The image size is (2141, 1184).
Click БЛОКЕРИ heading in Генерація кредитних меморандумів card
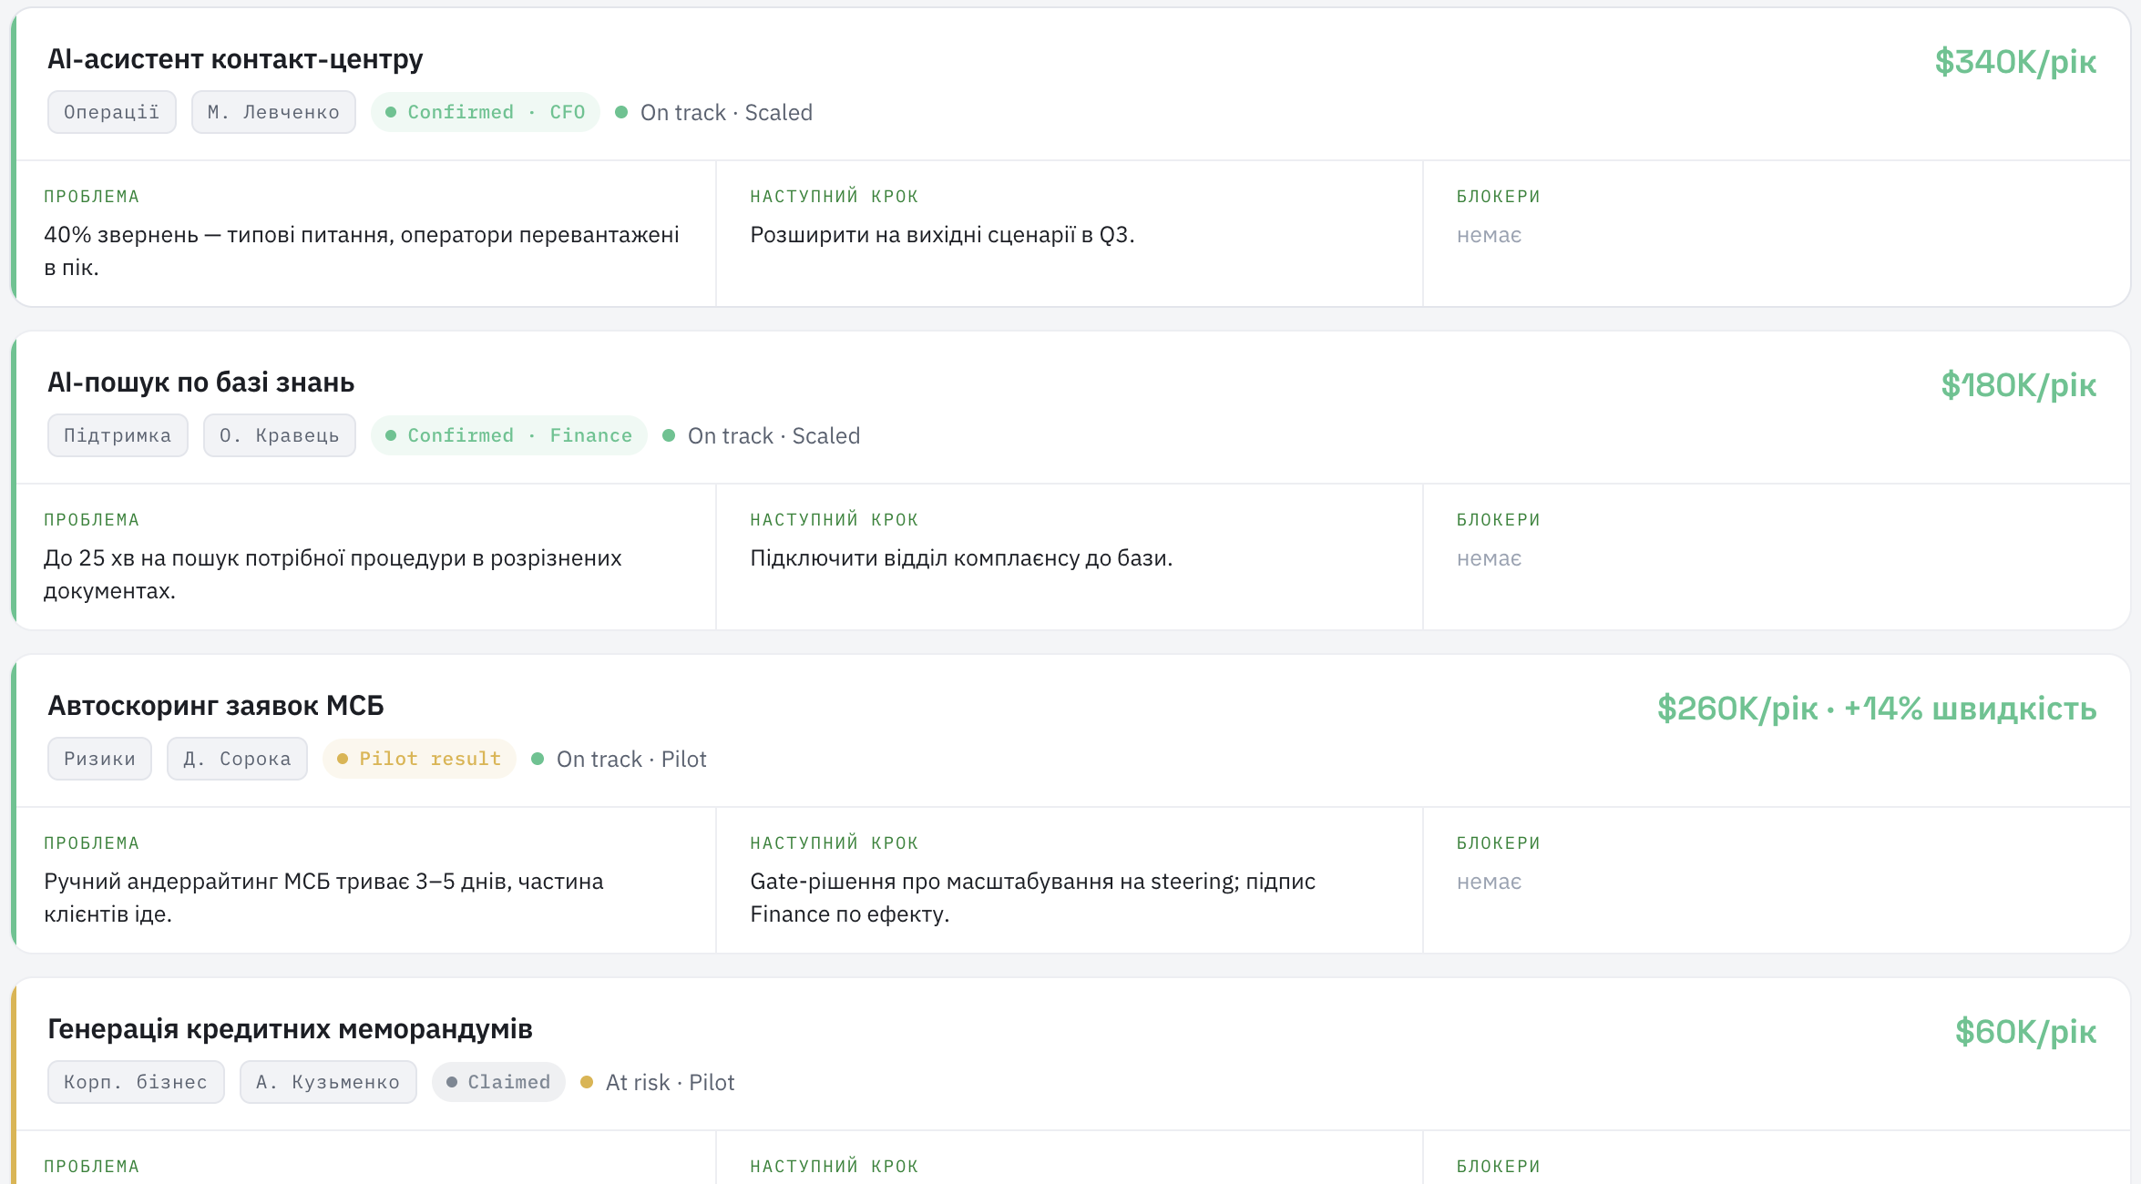[x=1499, y=1167]
